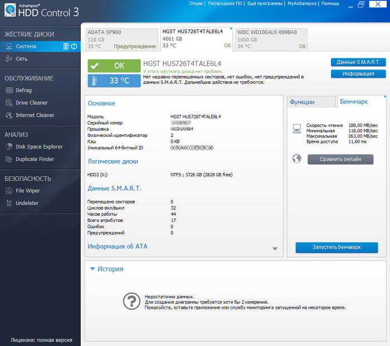Click the refresh icon beside Система
Screen dimensions: 390x346
coord(74,46)
